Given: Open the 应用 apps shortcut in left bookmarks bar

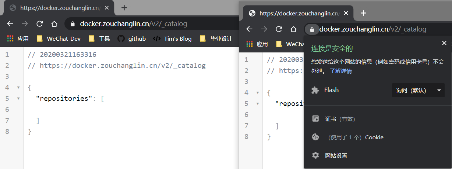Looking at the screenshot, I should [x=18, y=38].
